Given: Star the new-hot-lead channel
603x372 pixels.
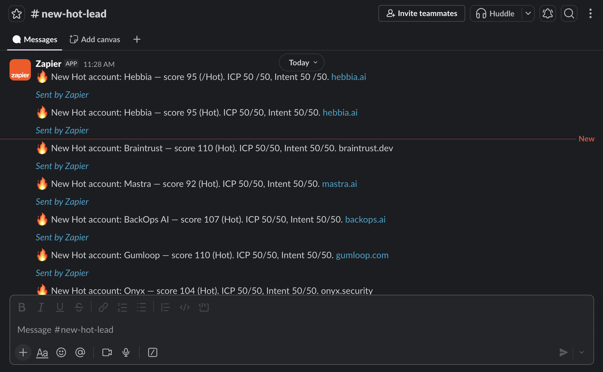Looking at the screenshot, I should tap(17, 14).
